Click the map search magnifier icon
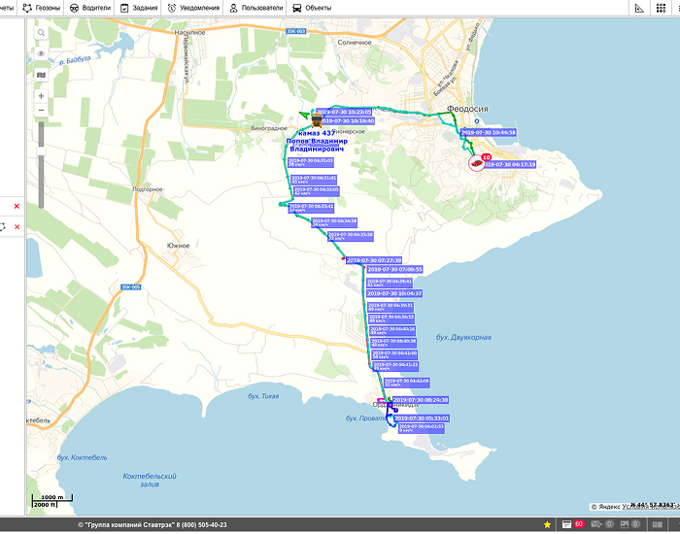This screenshot has width=680, height=534. click(41, 32)
